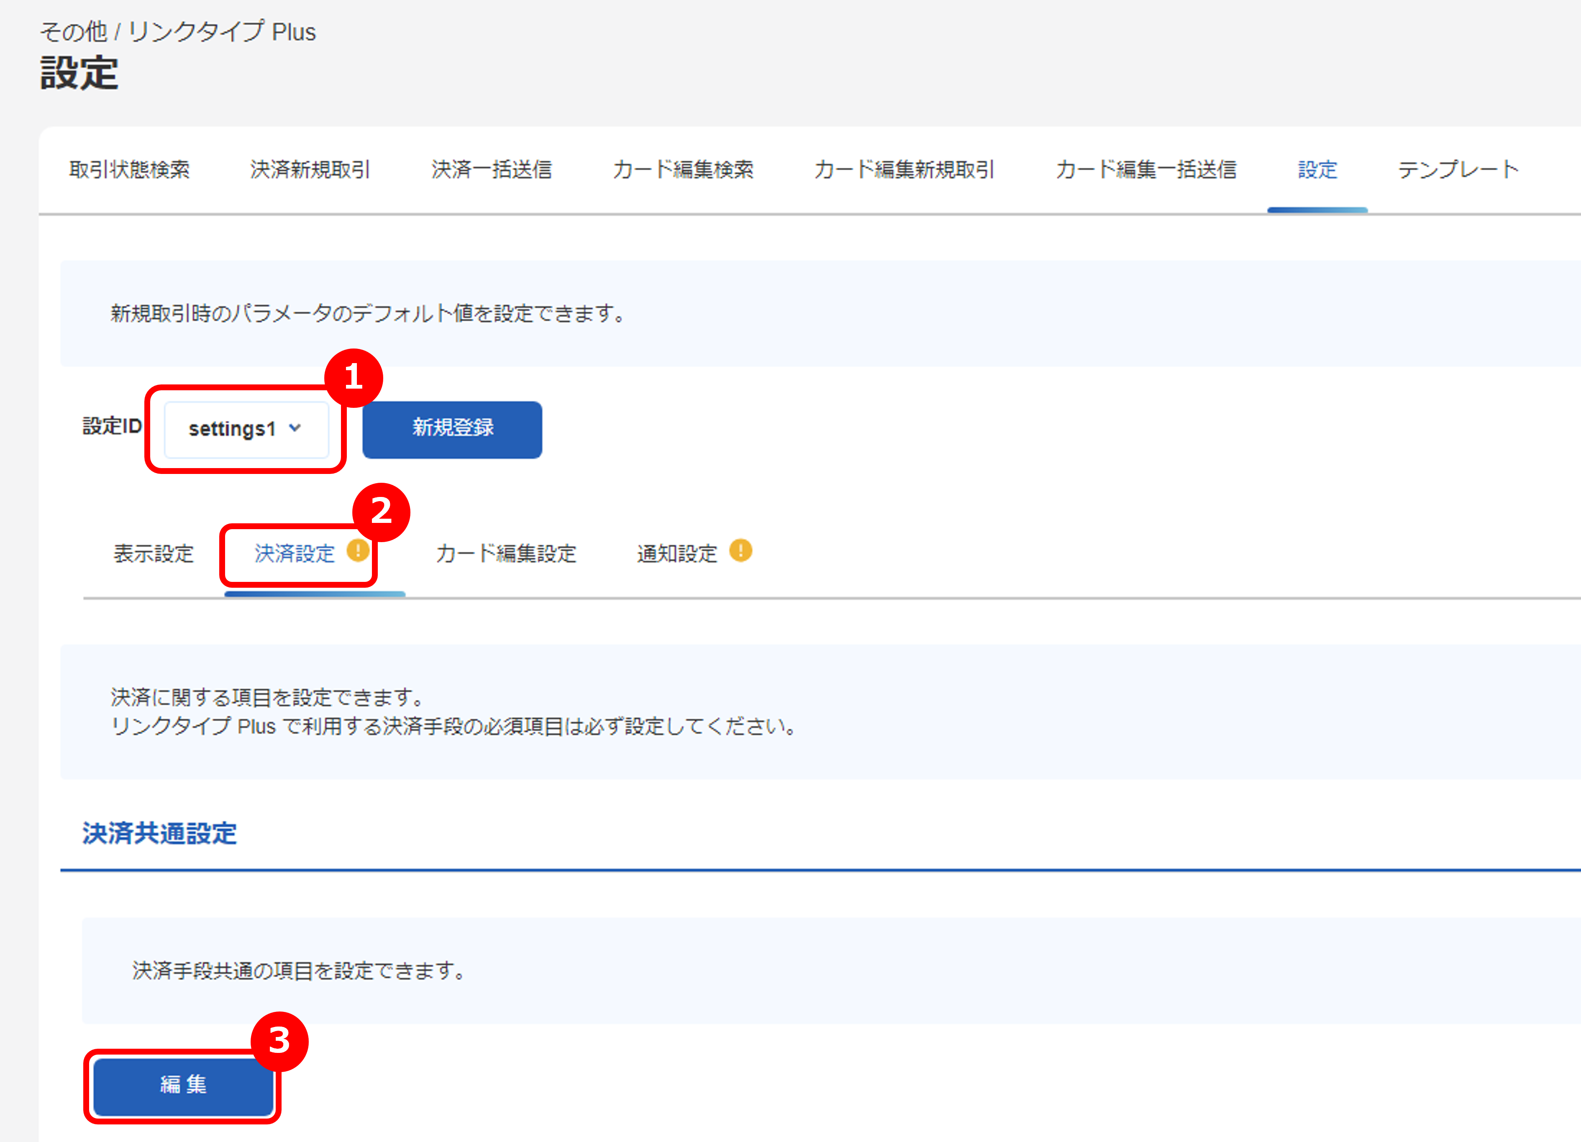Image resolution: width=1581 pixels, height=1142 pixels.
Task: Select the 通知設定 sub-tab
Action: click(x=676, y=554)
